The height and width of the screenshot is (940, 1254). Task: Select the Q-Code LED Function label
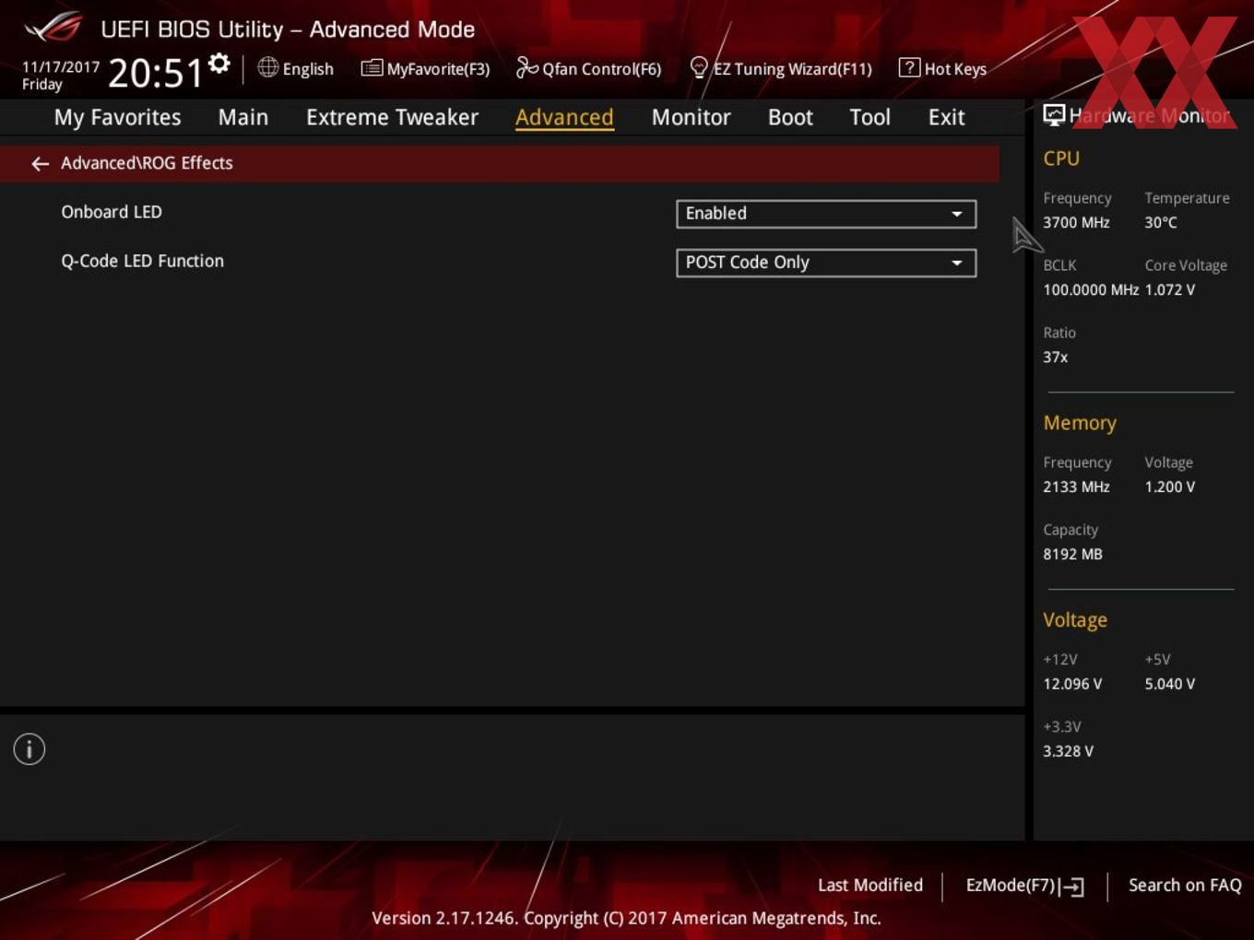click(142, 261)
